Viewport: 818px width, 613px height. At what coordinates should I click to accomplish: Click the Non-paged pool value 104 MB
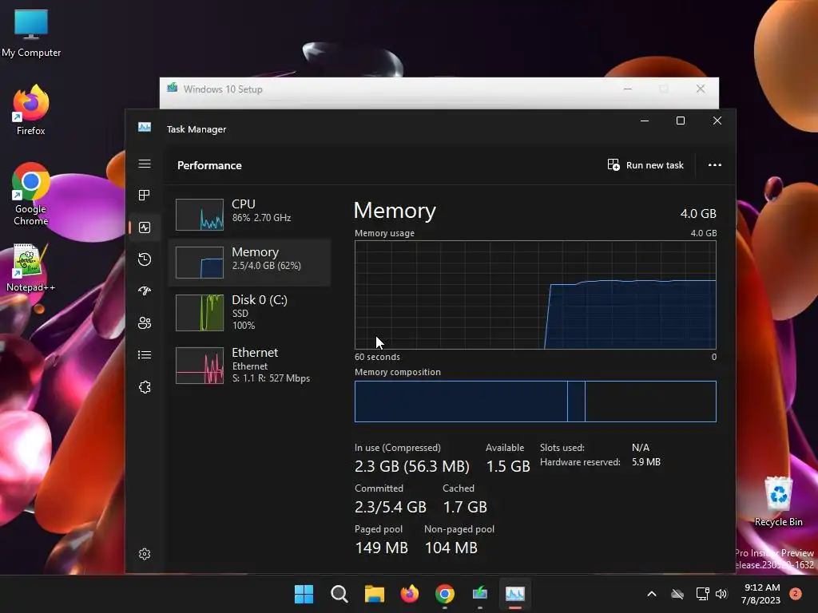[x=451, y=548]
